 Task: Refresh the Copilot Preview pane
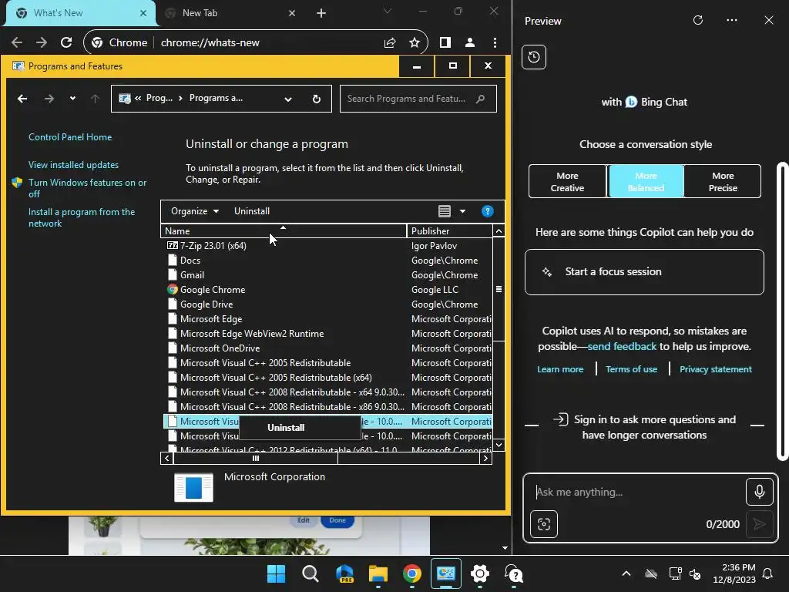tap(698, 20)
